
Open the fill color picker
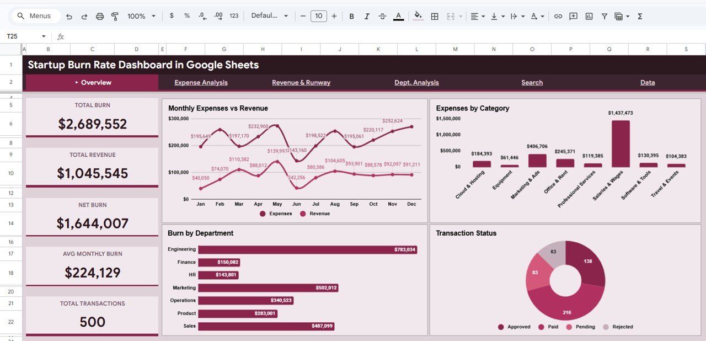coord(418,16)
